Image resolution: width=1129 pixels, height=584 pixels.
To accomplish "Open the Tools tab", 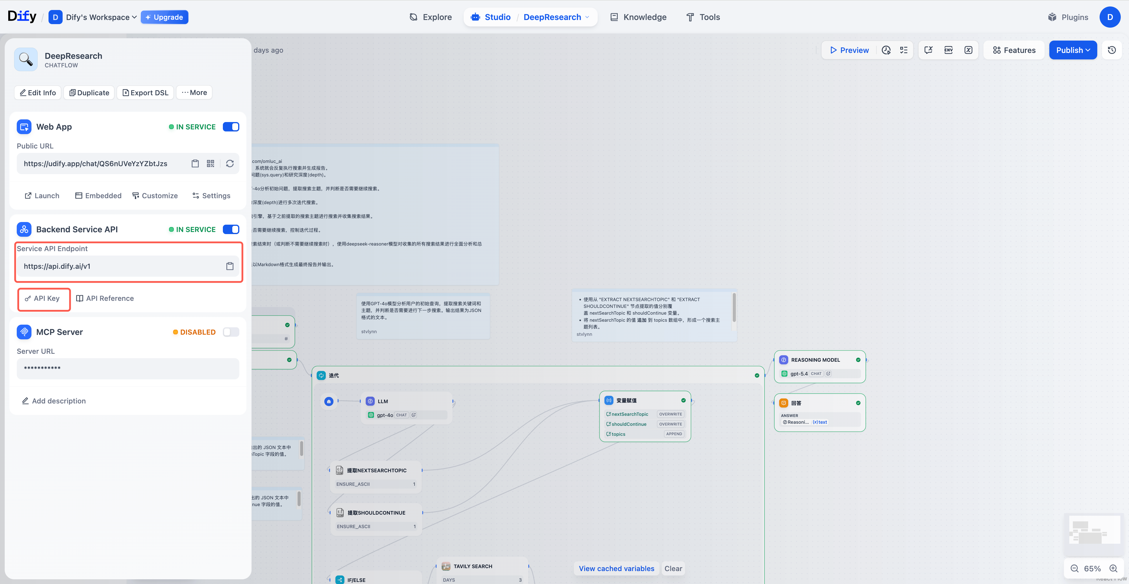I will (703, 17).
